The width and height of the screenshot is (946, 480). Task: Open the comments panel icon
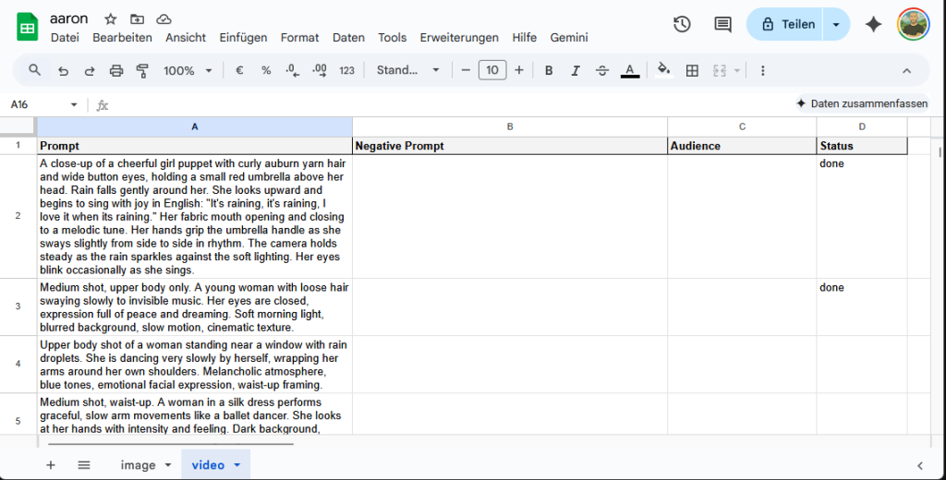pyautogui.click(x=722, y=25)
